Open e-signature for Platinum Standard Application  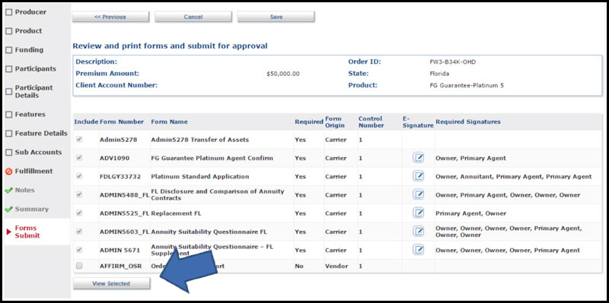pos(418,176)
